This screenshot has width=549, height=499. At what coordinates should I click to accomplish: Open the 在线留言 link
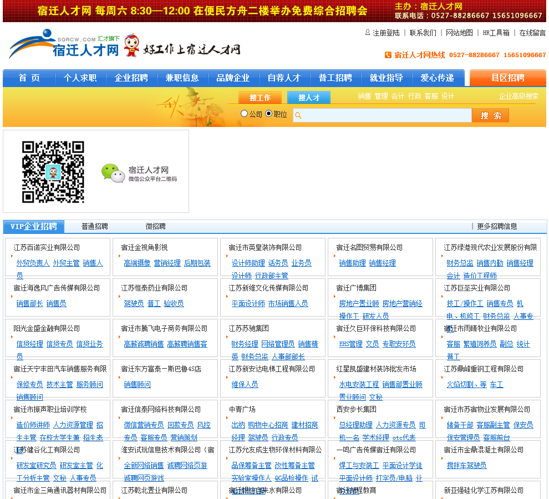(x=532, y=33)
